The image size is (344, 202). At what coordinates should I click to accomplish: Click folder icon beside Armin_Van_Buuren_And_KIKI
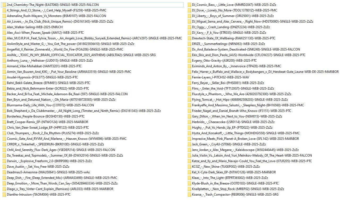tap(4, 72)
